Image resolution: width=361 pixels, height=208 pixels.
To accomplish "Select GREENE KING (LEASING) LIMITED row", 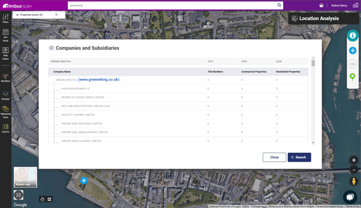I will [x=178, y=141].
